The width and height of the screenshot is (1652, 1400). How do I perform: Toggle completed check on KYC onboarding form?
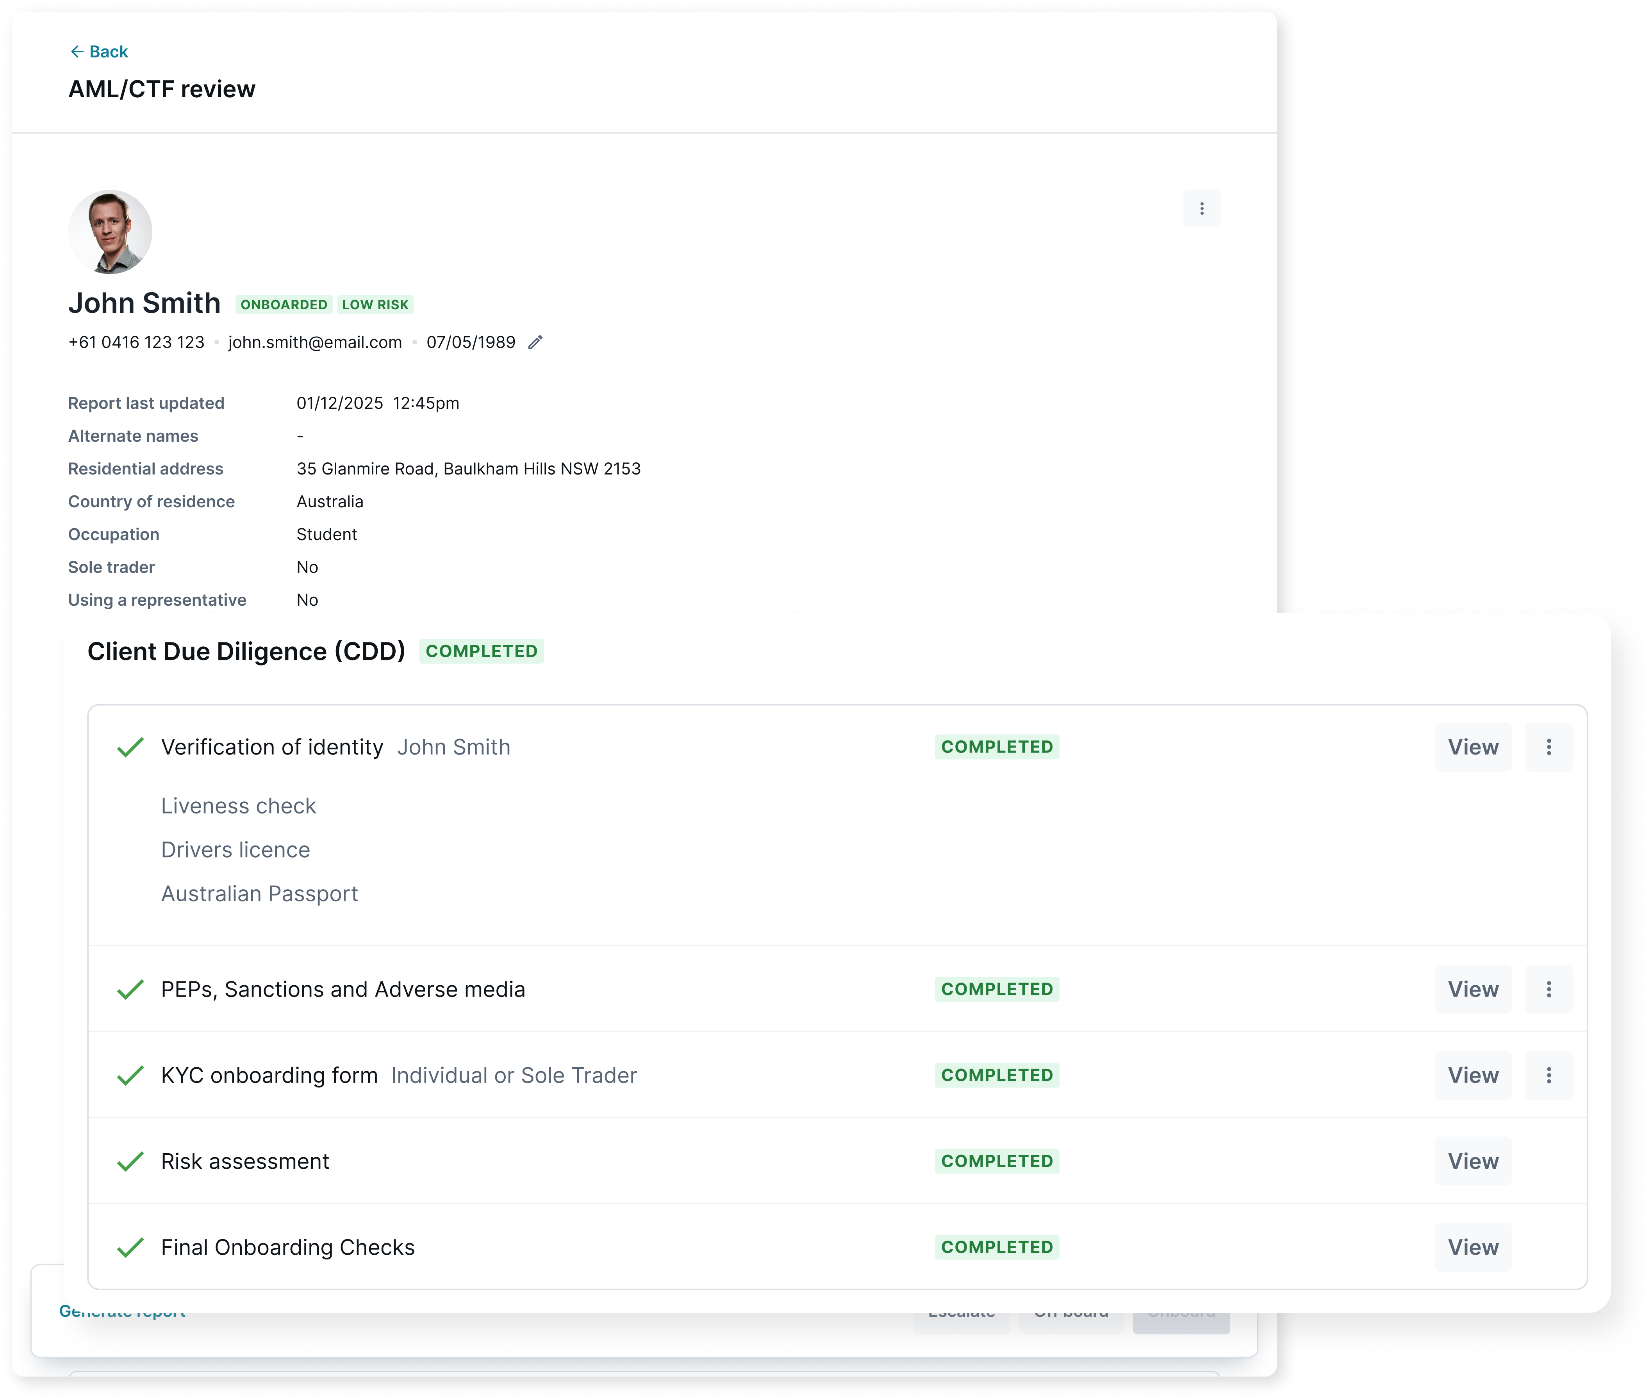130,1075
